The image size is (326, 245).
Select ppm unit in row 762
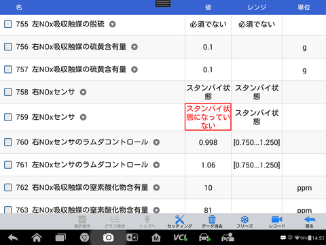click(304, 189)
